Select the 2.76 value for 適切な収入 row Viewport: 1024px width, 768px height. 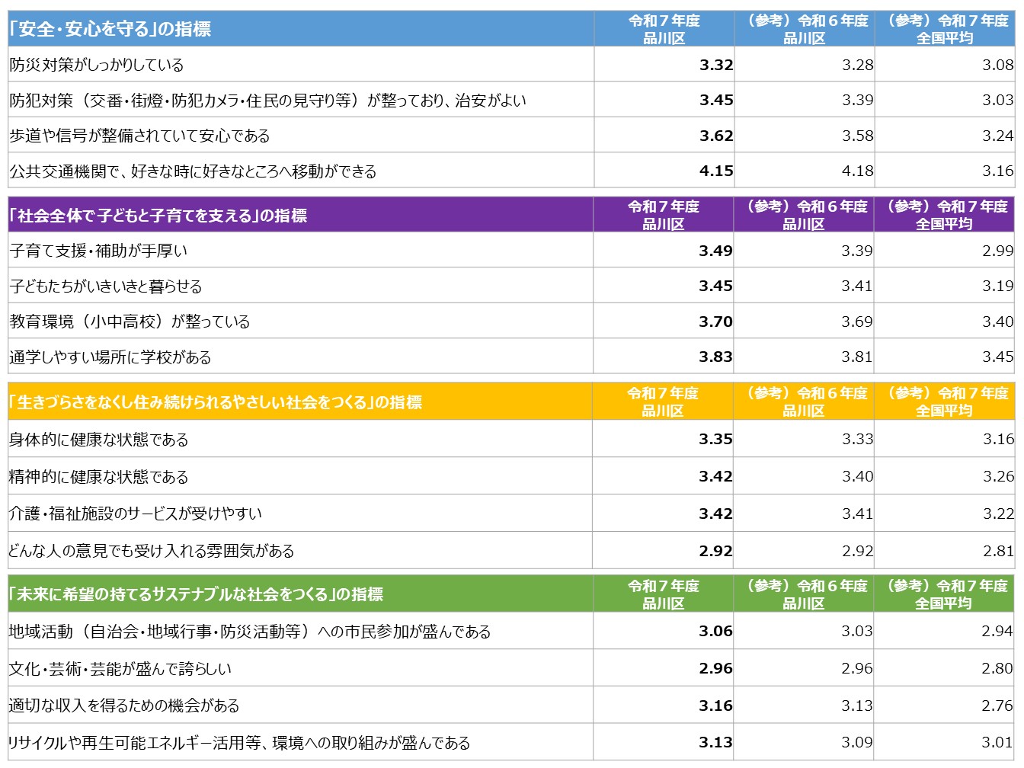point(997,706)
